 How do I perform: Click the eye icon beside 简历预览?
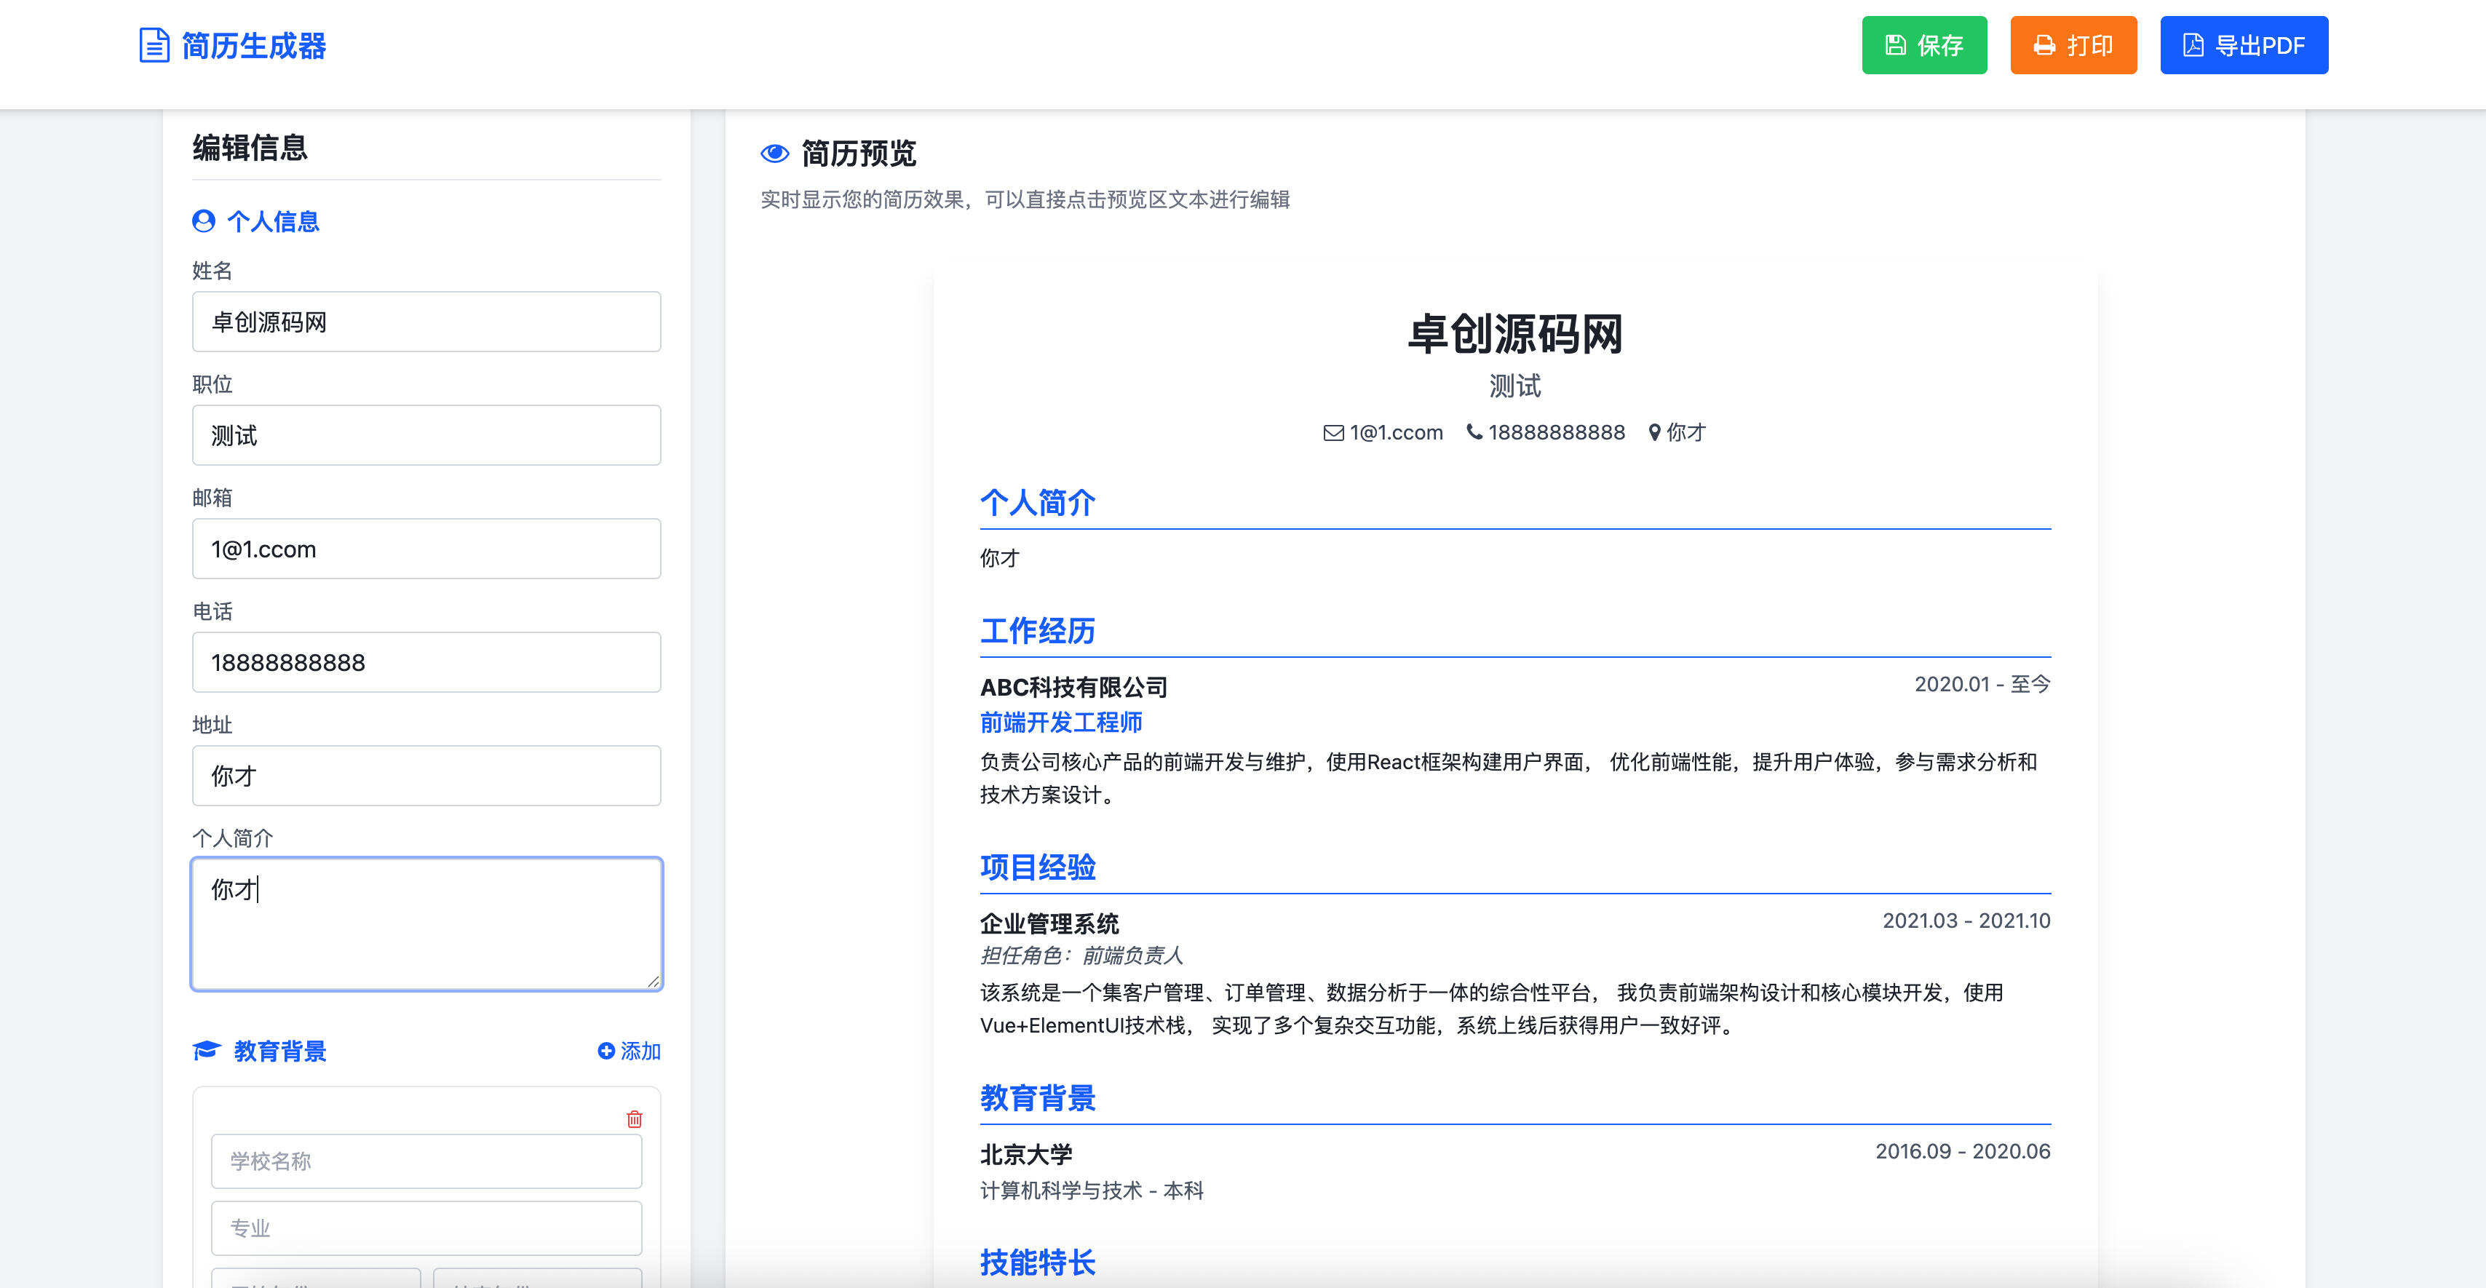pyautogui.click(x=773, y=152)
